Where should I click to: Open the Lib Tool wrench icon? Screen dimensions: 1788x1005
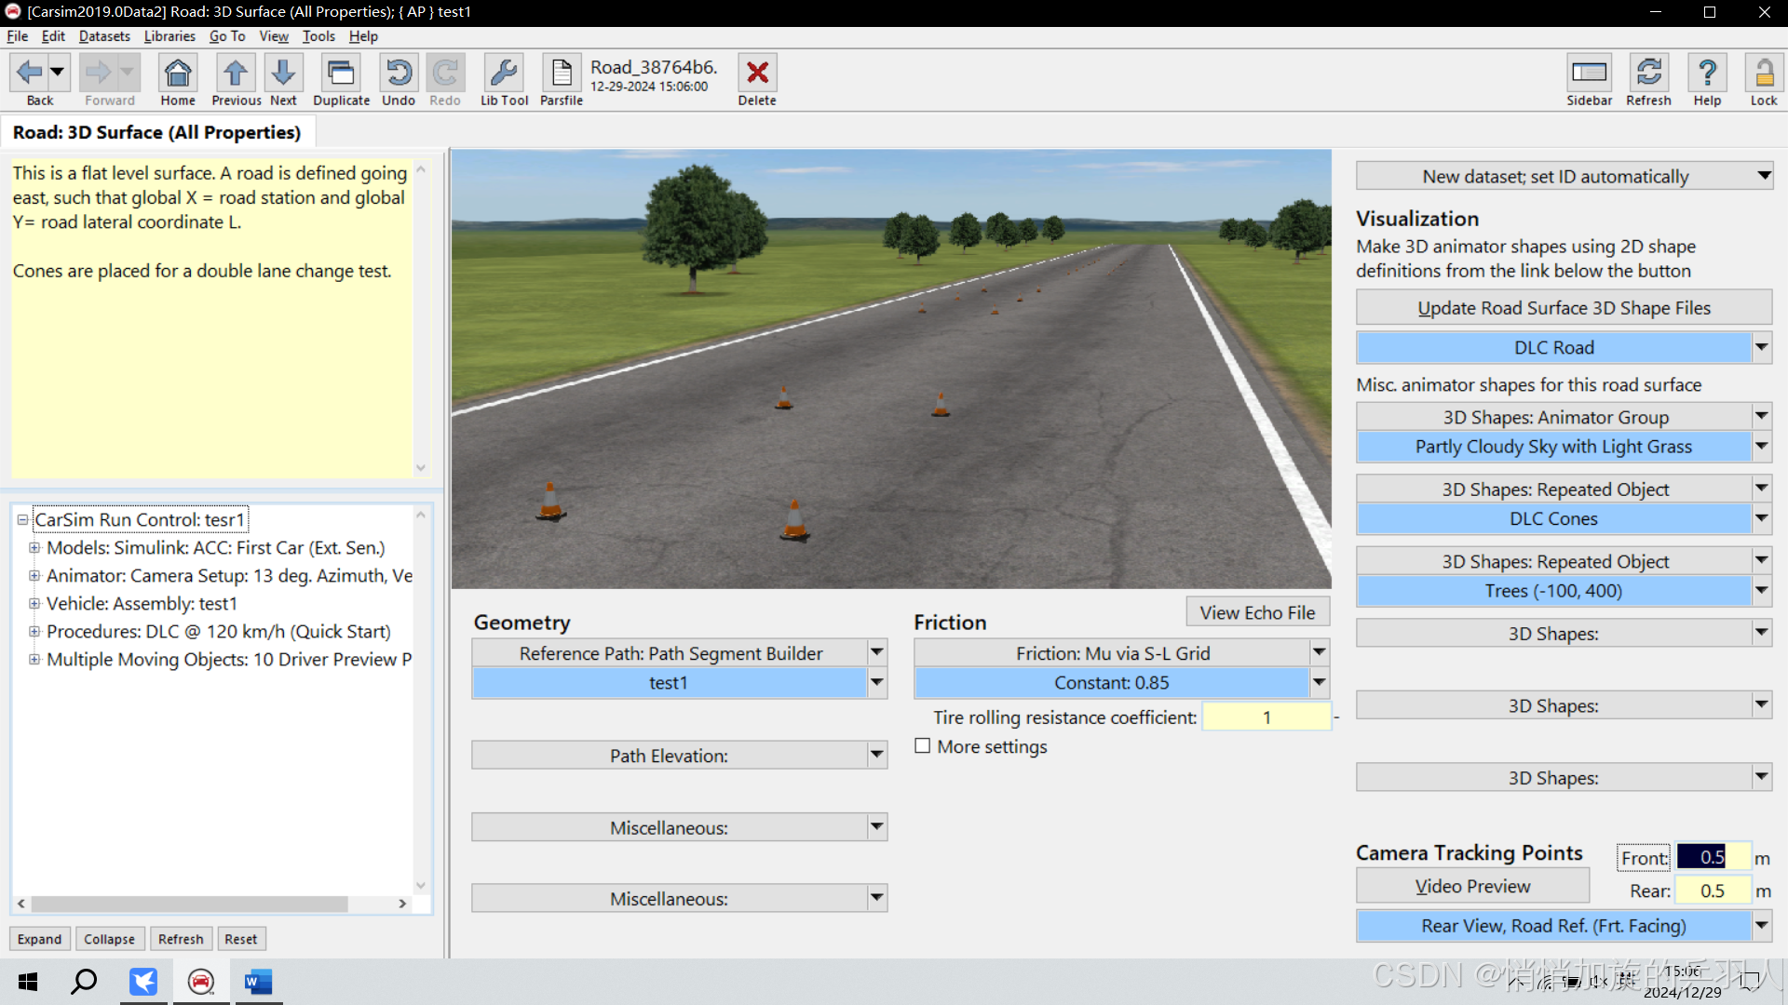coord(504,74)
